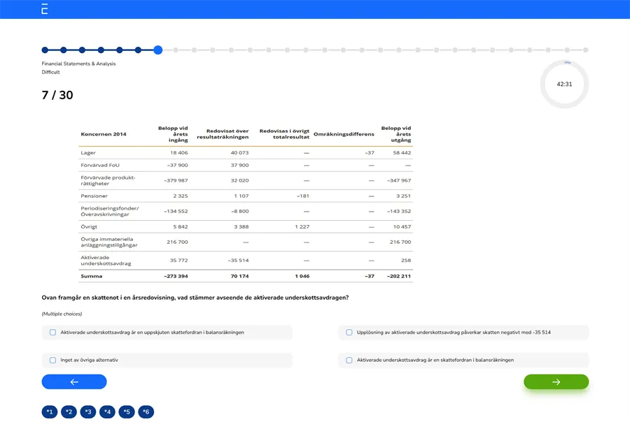
Task: Click the 42:31 countdown timer ring
Action: point(564,83)
